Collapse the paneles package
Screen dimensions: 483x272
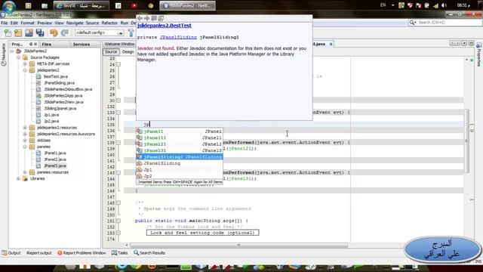[25, 147]
